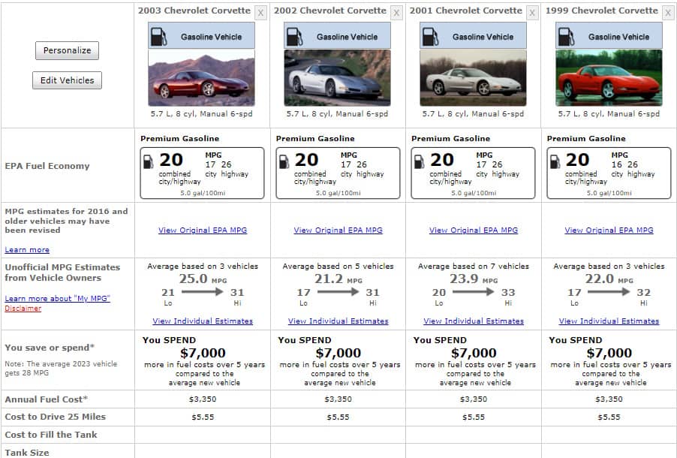View Individual Estimates for 2001 Corvette

pos(474,321)
